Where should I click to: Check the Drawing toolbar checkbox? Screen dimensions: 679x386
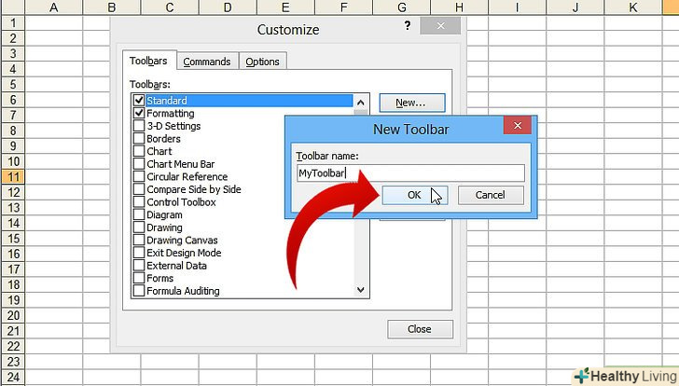pos(139,227)
